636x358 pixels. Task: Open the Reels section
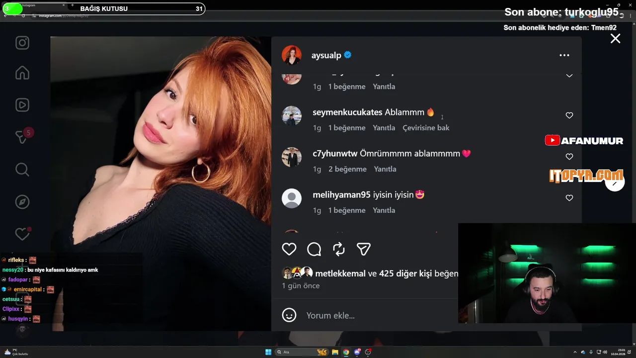tap(22, 105)
